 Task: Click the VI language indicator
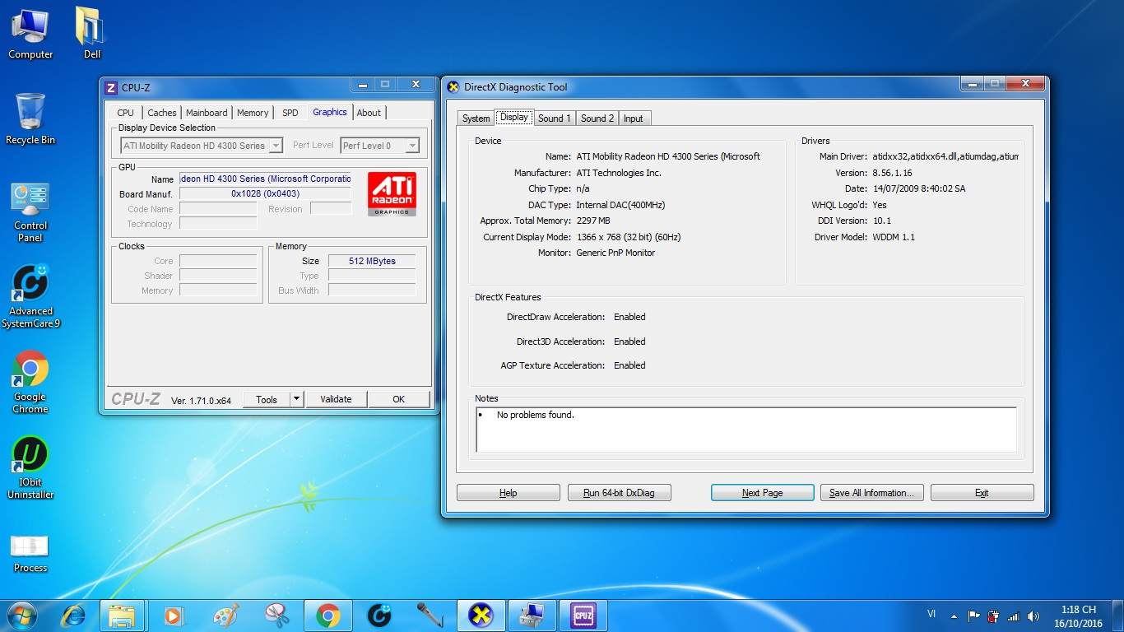point(931,614)
